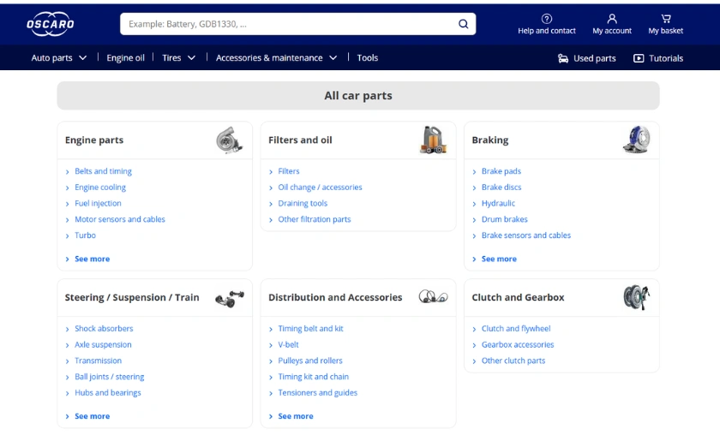Open the Engine cooling link
720x435 pixels.
click(x=100, y=188)
